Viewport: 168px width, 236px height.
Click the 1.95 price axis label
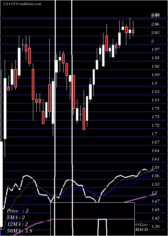pos(155,58)
